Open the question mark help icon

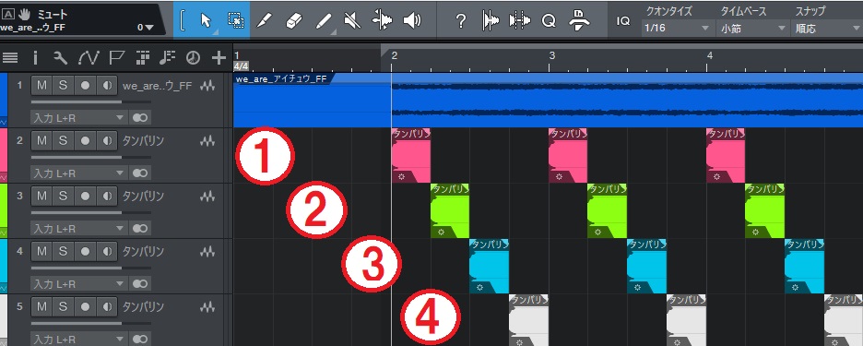(x=461, y=20)
